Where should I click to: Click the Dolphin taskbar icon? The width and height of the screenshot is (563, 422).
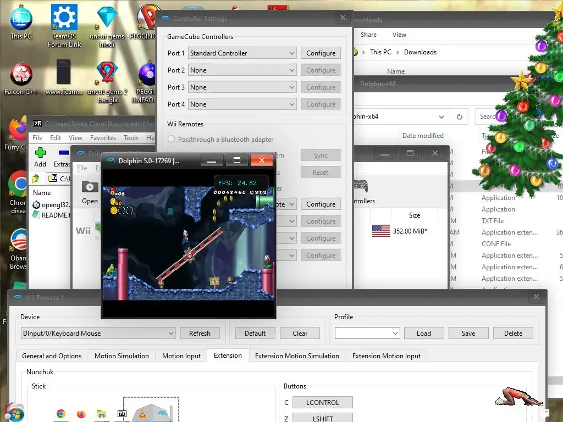(x=163, y=413)
